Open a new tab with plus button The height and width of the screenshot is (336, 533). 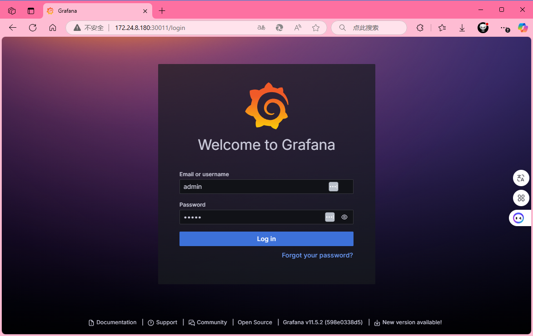click(x=162, y=11)
